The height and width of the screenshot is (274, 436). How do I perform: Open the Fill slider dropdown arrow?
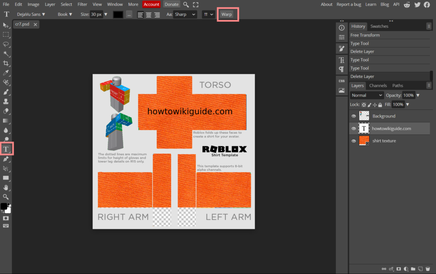point(407,105)
